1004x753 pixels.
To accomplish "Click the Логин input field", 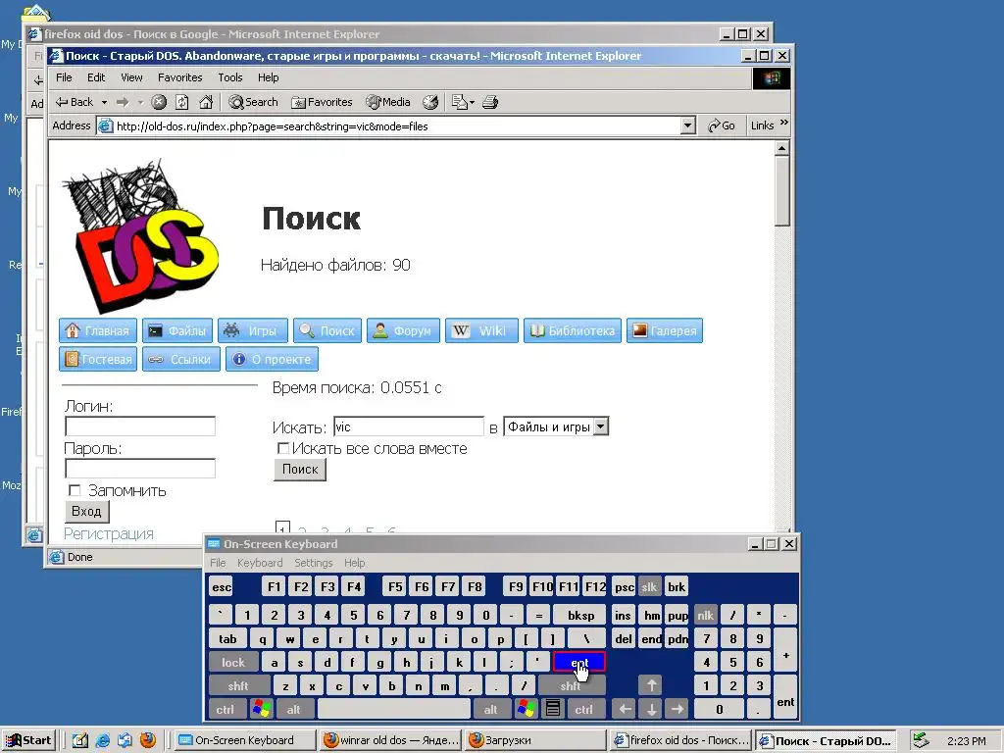I will pos(140,427).
